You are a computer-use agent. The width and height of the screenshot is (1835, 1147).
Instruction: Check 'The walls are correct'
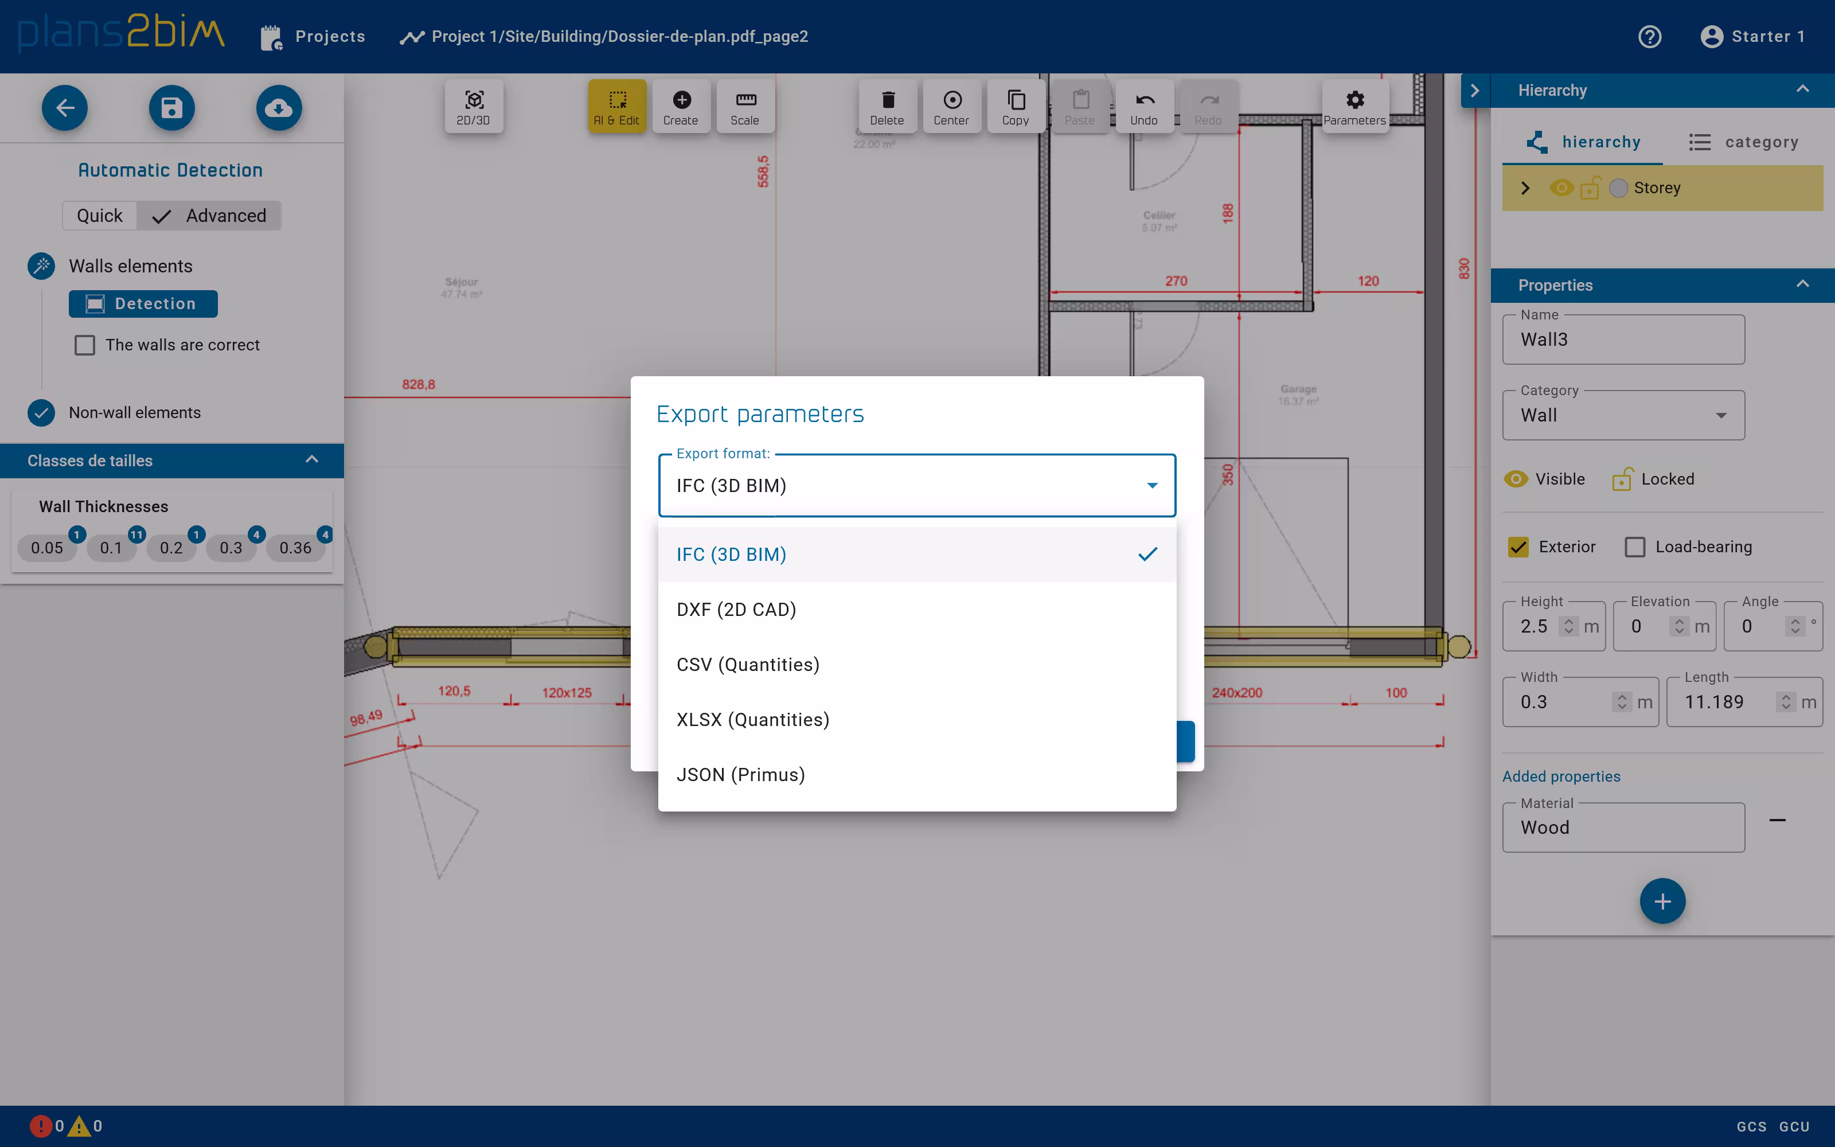(x=84, y=345)
